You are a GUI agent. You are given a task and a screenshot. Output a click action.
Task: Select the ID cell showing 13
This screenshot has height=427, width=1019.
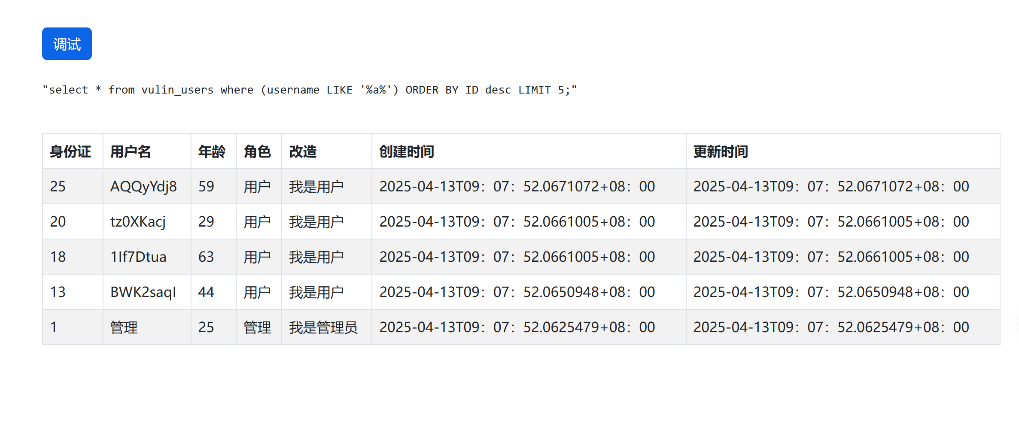point(58,292)
